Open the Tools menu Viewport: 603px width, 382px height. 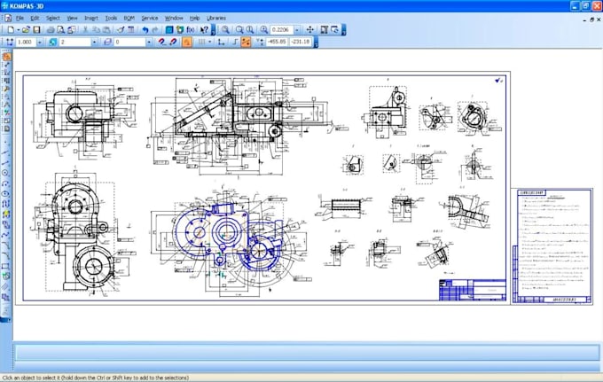click(111, 18)
